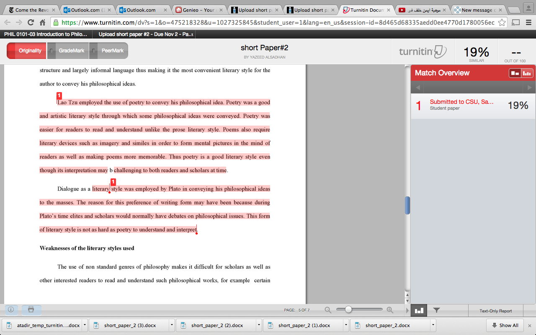
Task: Go to the browser Home page
Action: (x=43, y=22)
